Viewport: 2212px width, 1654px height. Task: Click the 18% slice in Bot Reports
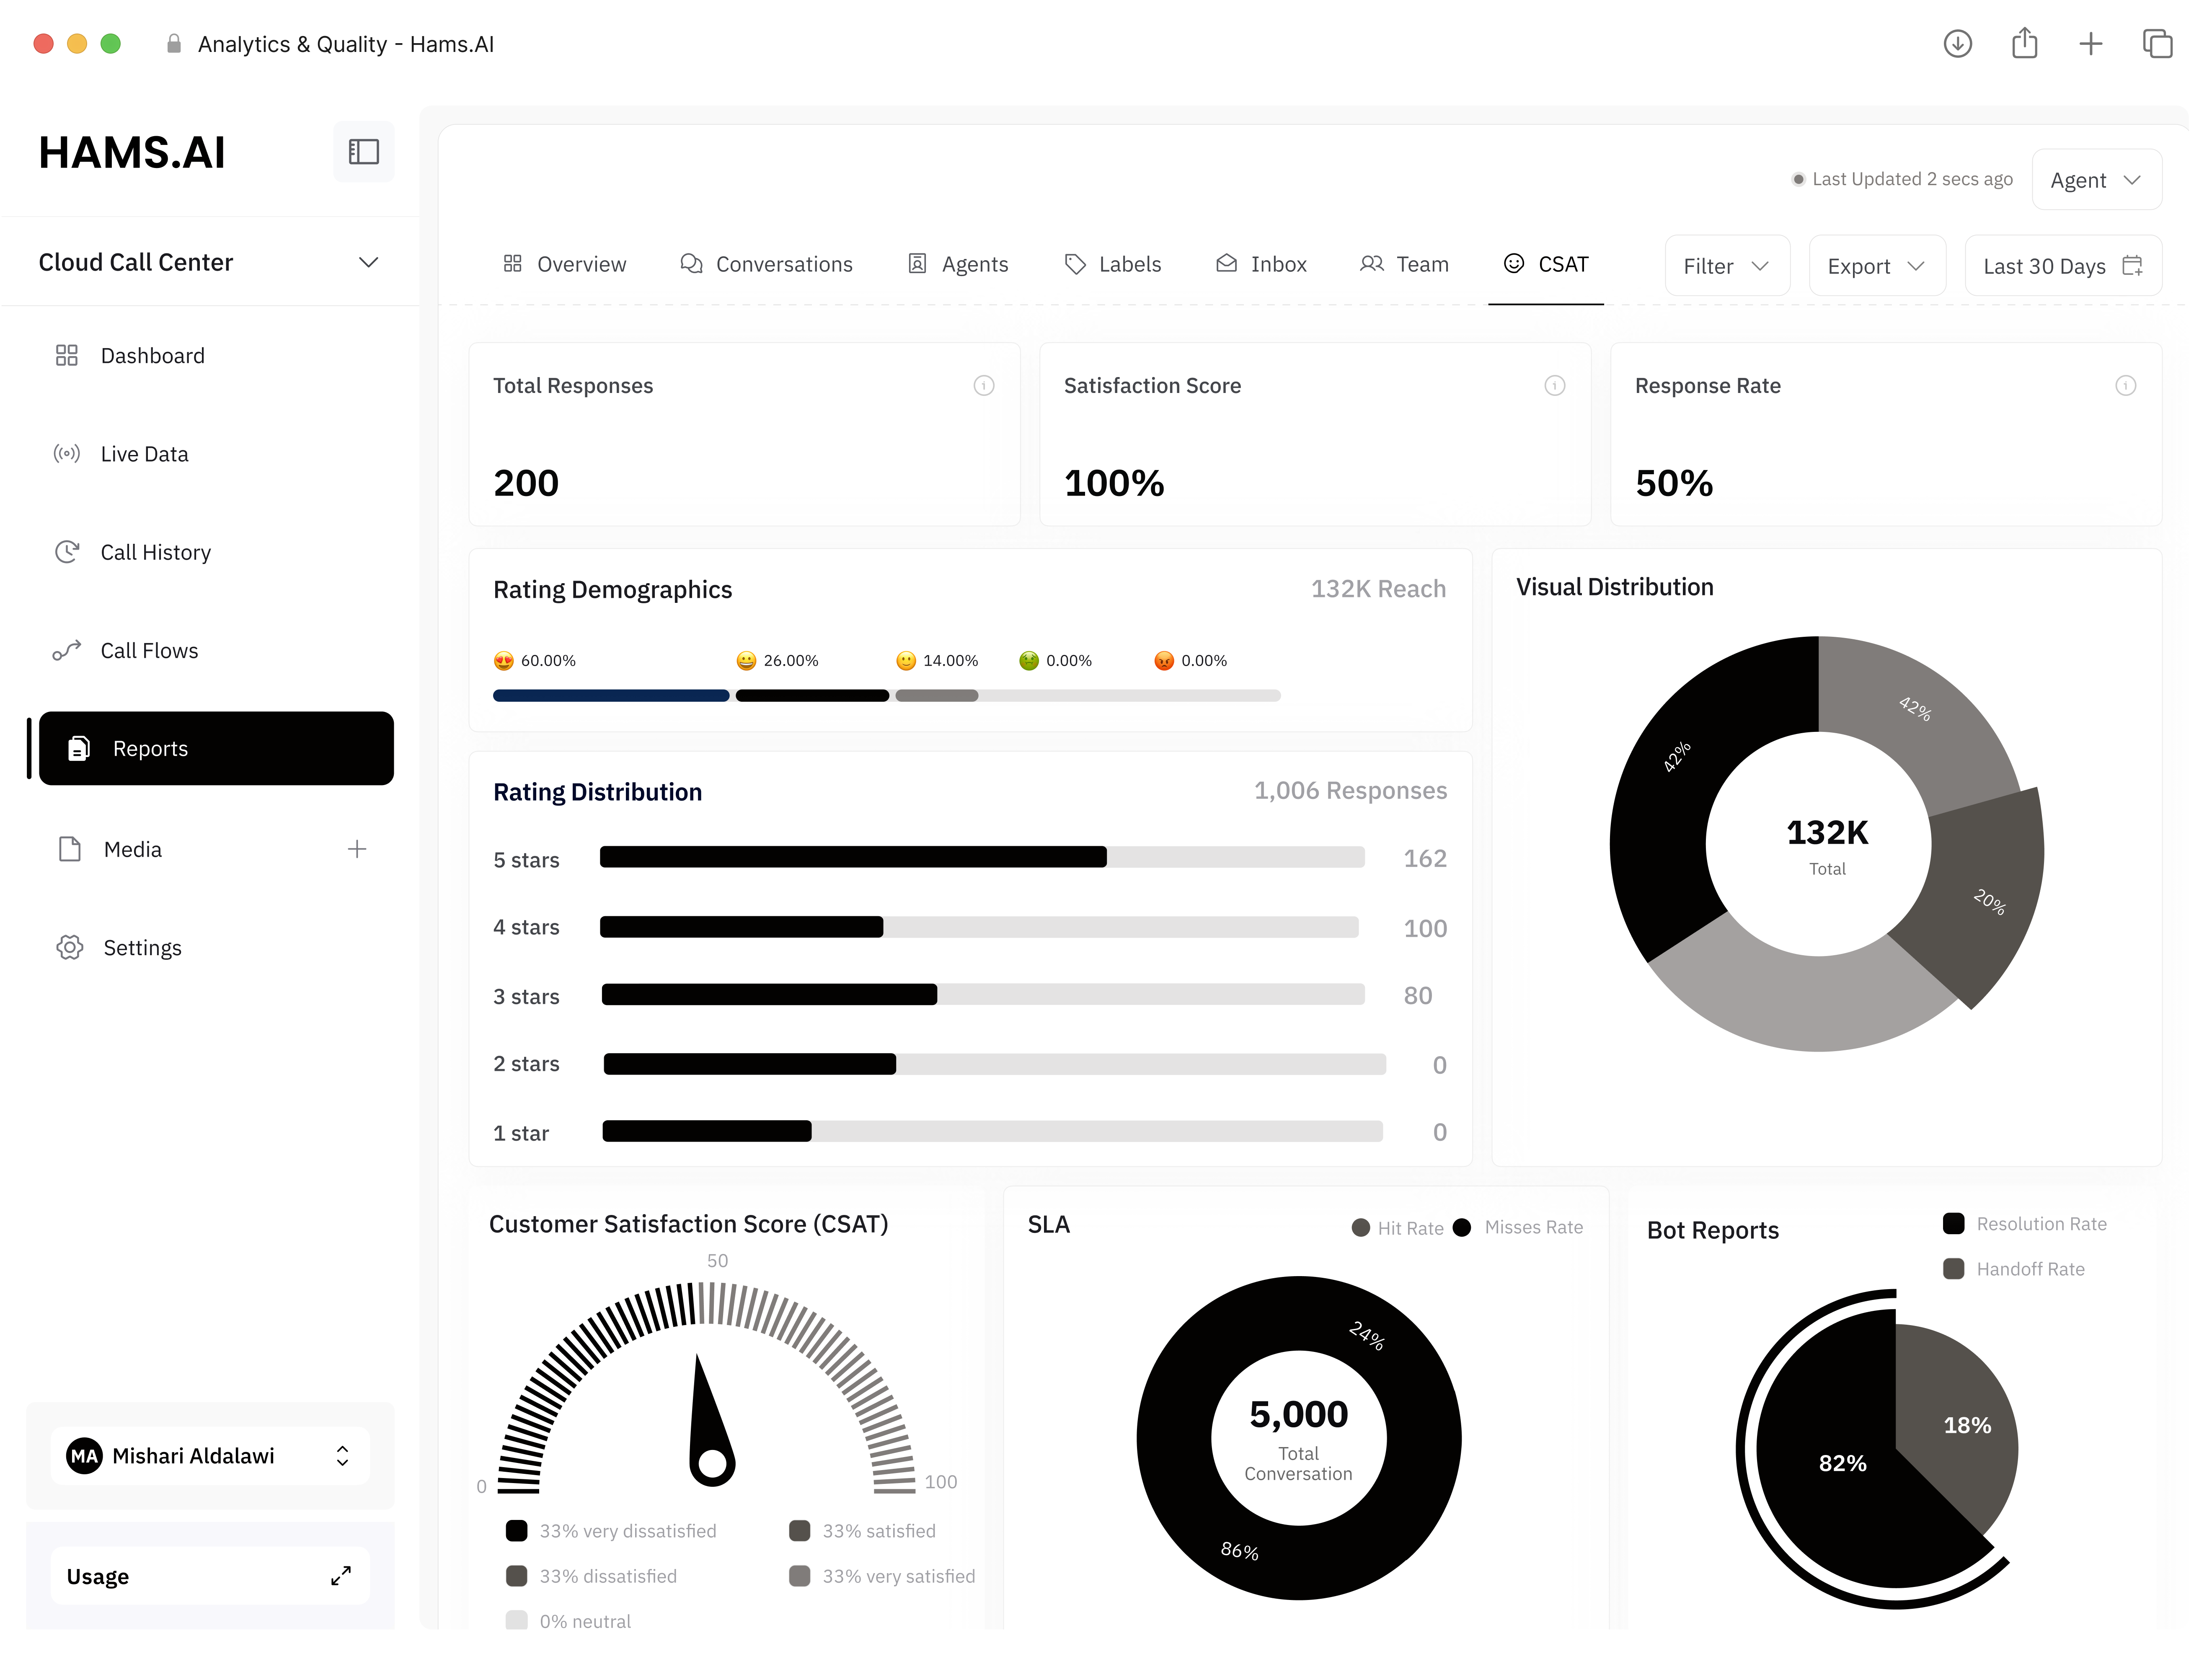pos(1966,1425)
